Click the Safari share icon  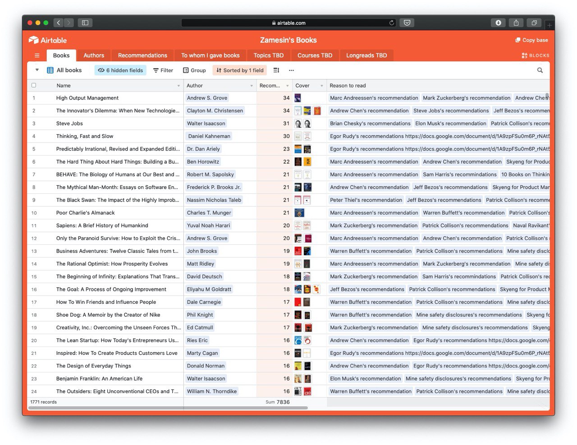click(x=516, y=23)
